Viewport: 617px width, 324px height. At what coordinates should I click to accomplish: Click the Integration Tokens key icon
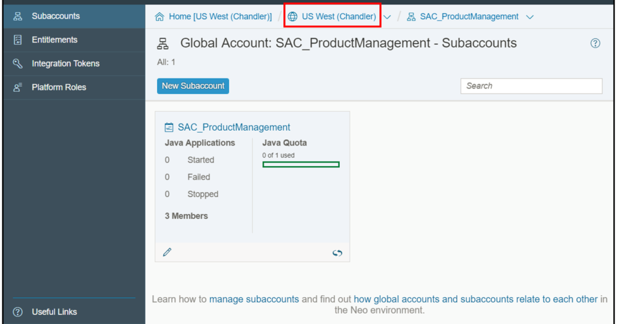coord(18,64)
